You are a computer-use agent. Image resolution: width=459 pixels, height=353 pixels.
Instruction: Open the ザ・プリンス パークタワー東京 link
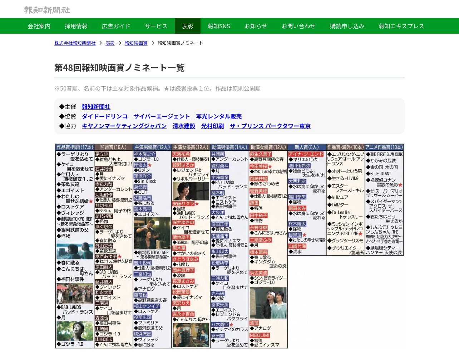pos(270,126)
